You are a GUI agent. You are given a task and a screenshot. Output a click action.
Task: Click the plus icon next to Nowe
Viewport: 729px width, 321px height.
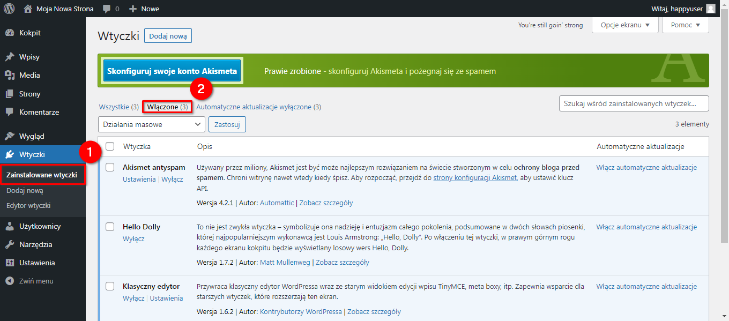tap(133, 9)
